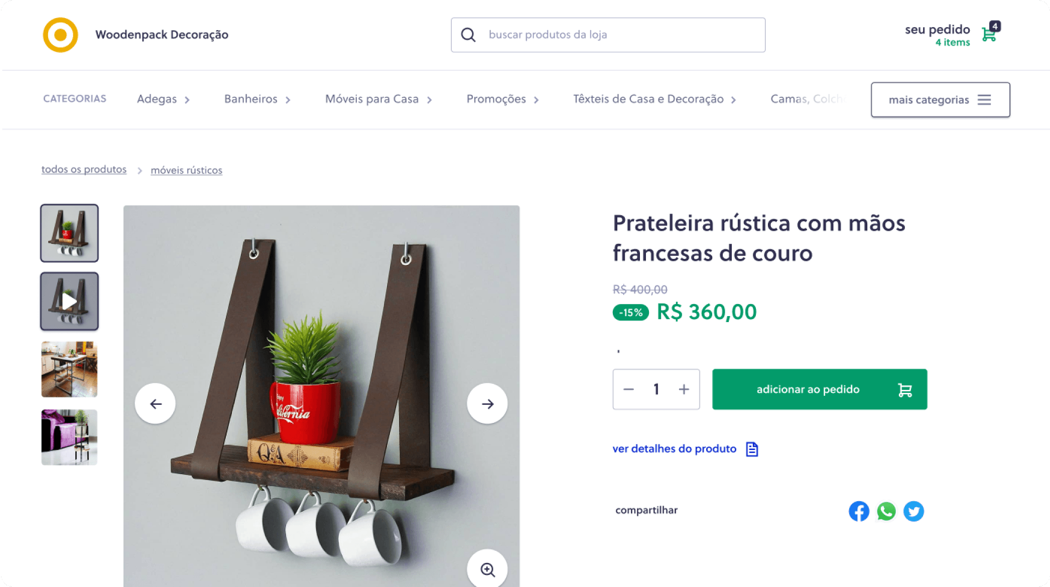Share product on Facebook

pos(859,511)
